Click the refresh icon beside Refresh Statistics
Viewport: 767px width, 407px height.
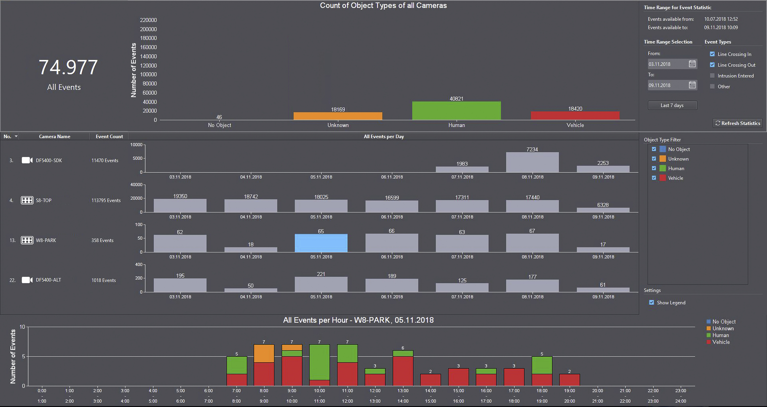click(x=718, y=123)
